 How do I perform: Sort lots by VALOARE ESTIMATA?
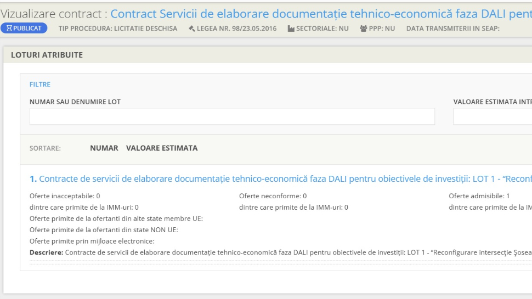tap(162, 148)
